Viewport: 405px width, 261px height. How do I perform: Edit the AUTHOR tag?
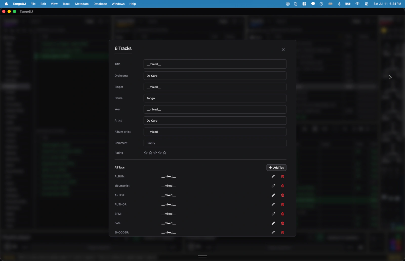click(273, 204)
